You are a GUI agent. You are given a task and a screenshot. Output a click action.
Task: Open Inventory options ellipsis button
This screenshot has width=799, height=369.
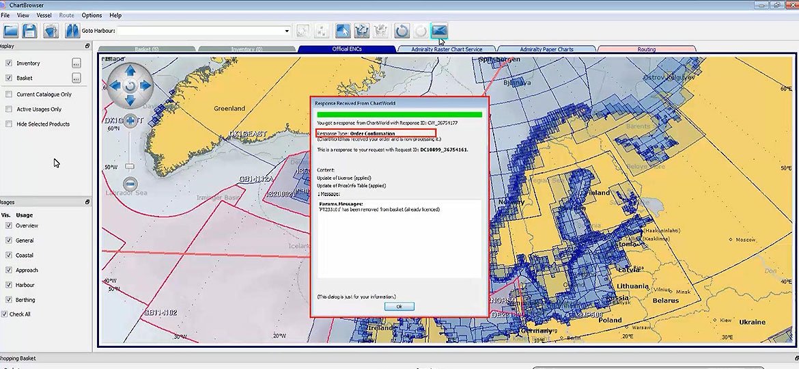[76, 63]
